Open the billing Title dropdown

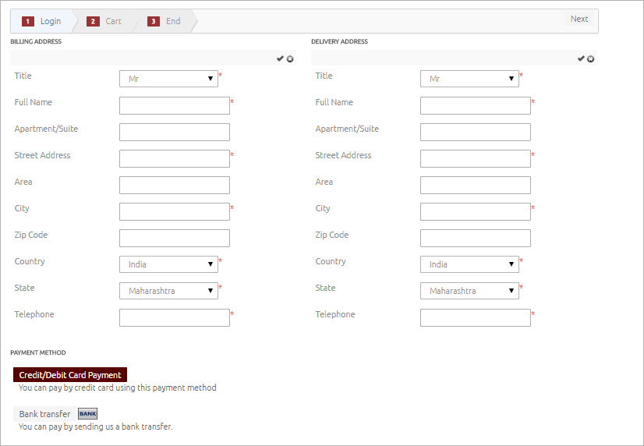[x=168, y=79]
